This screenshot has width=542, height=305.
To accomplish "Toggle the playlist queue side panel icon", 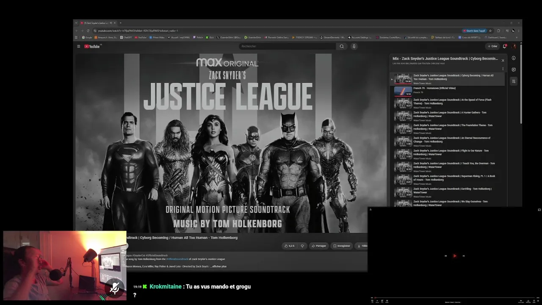I will 514,81.
